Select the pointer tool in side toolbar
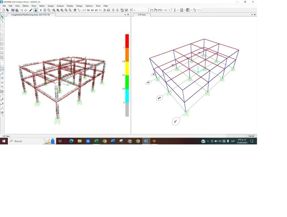The image size is (287, 217). coord(2,17)
